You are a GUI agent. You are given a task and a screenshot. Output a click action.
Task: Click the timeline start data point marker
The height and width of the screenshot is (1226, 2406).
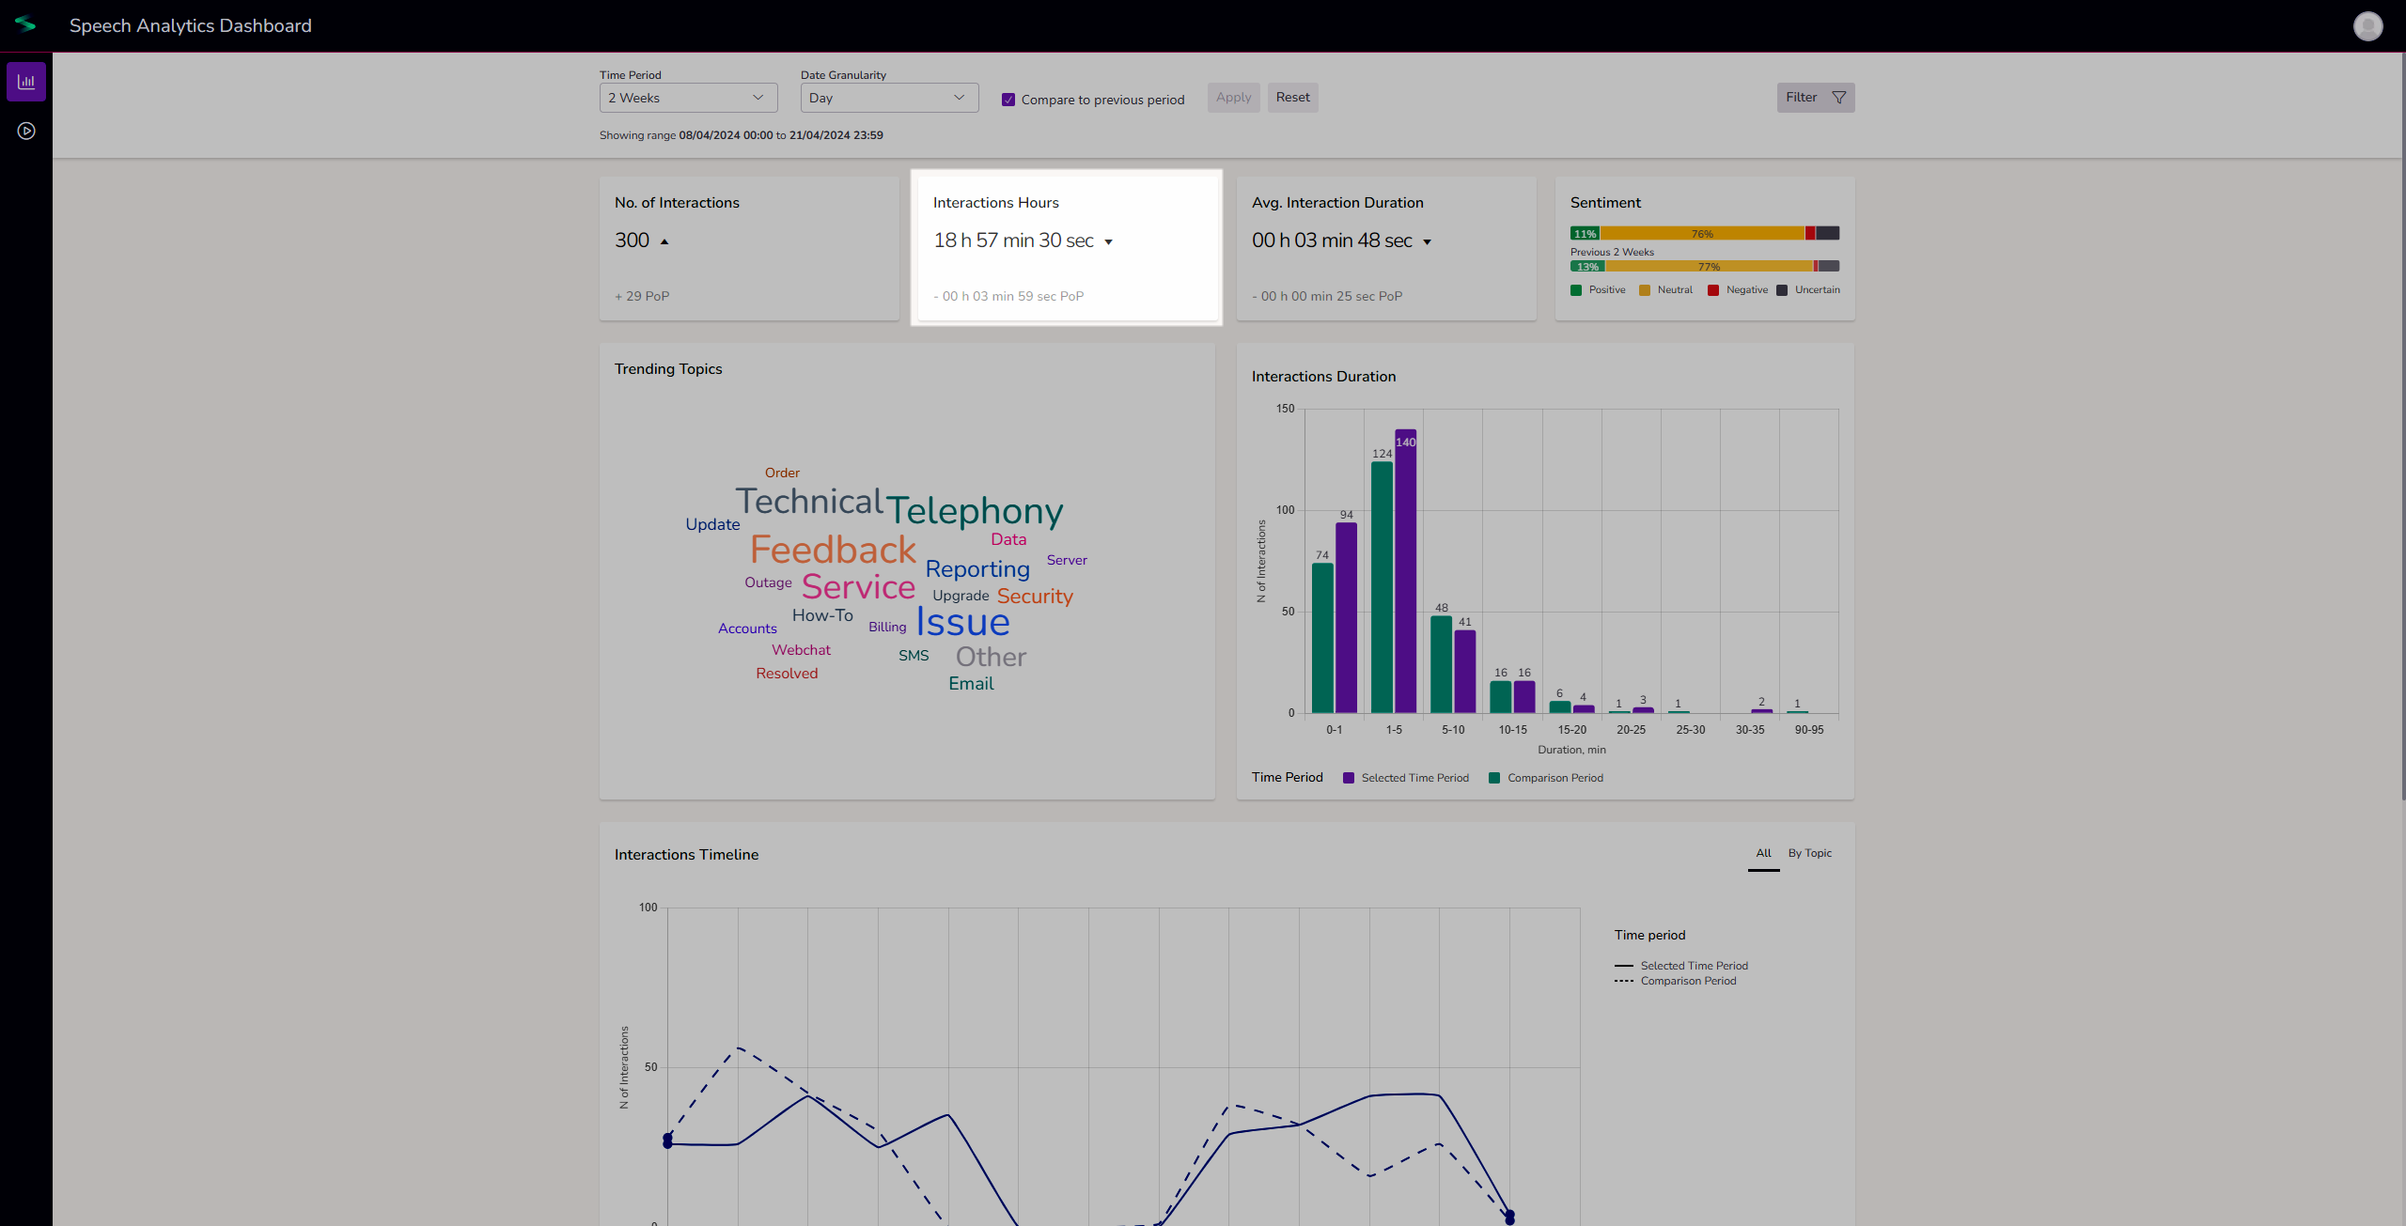click(667, 1141)
